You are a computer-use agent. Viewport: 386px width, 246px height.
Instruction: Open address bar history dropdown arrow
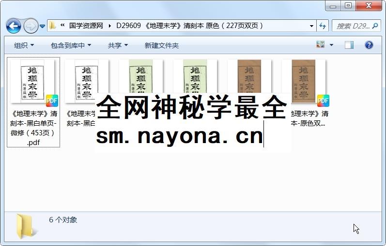coord(311,26)
